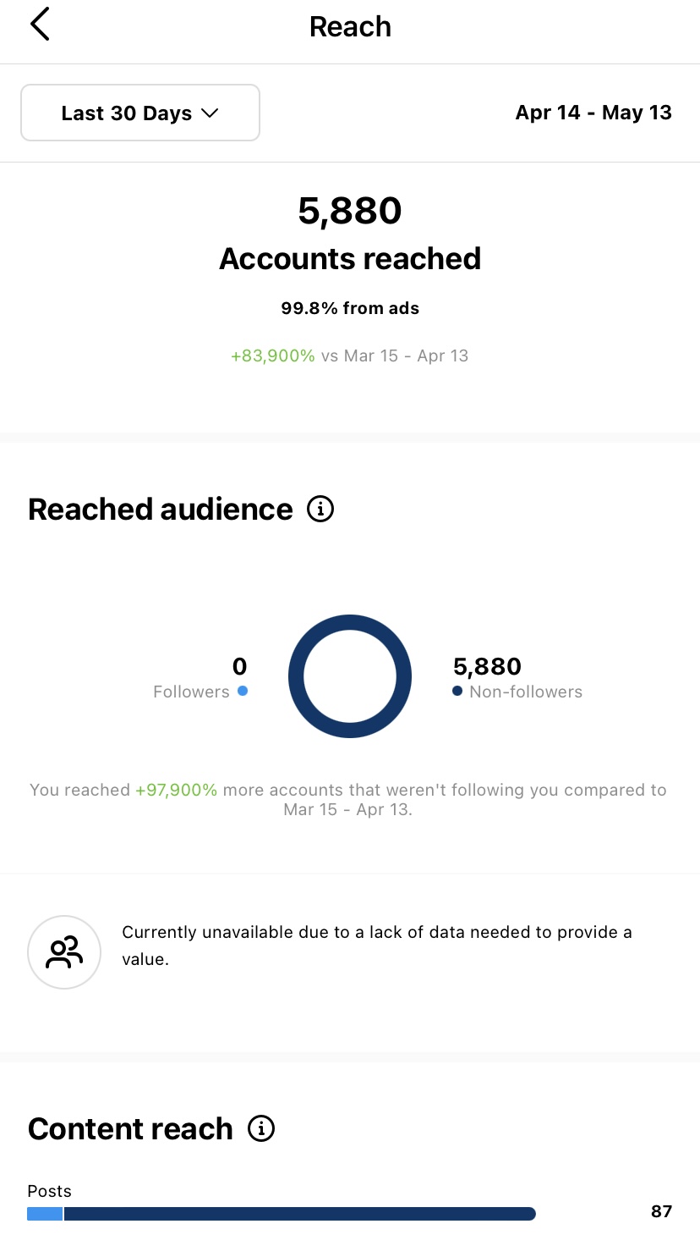The width and height of the screenshot is (700, 1246).
Task: Tap the Apr 14 - May 13 date range
Action: point(593,113)
